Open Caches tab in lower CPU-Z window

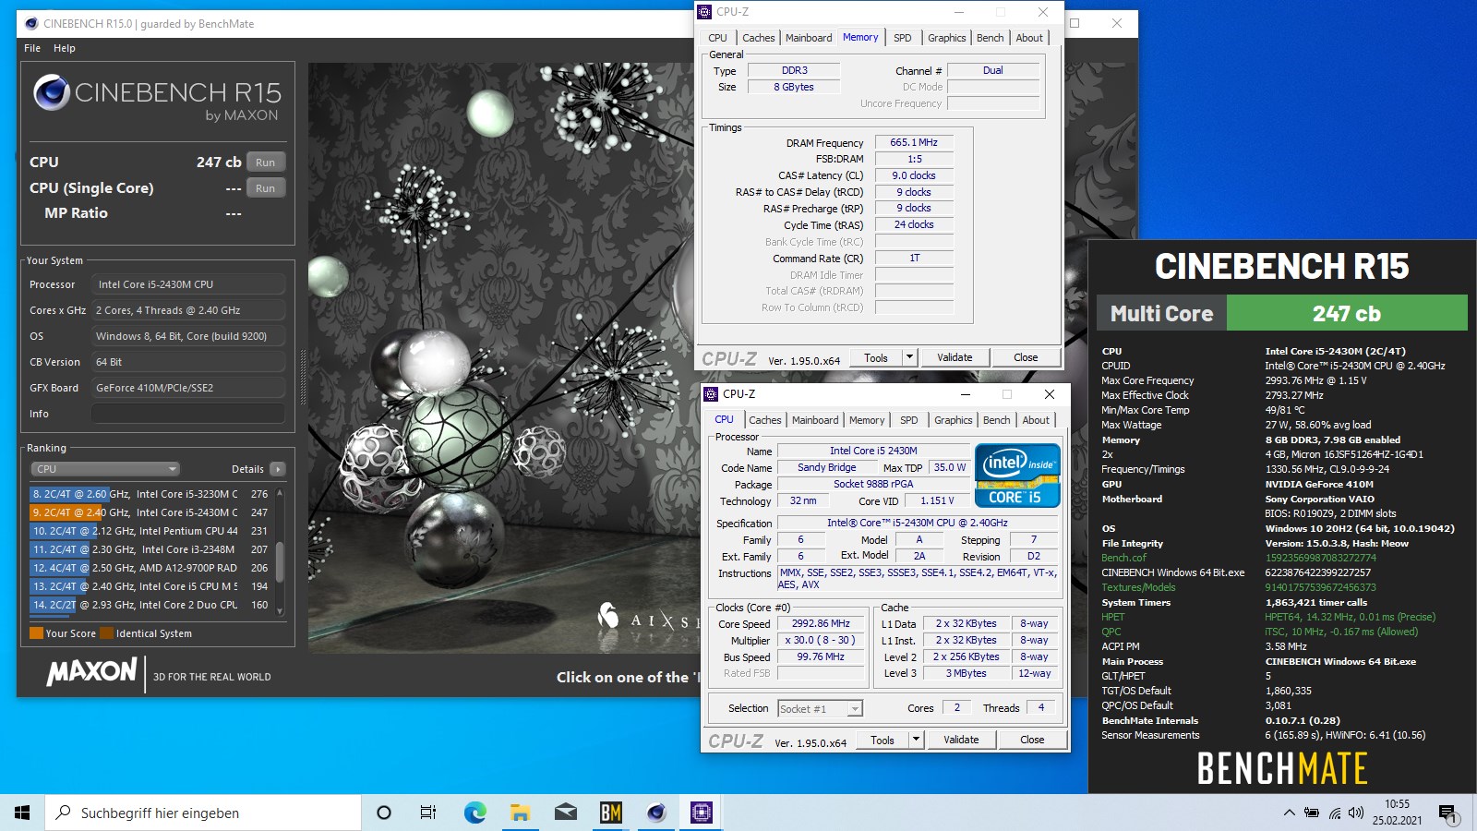coord(765,420)
